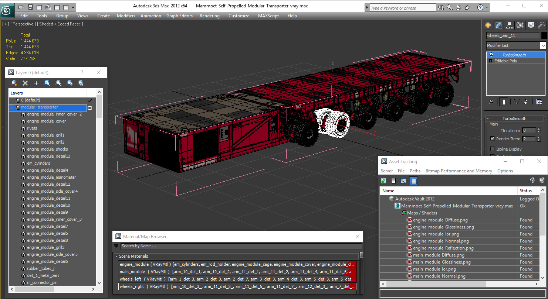The height and width of the screenshot is (299, 548).
Task: Click the binoculars search icon
Action: [440, 7]
